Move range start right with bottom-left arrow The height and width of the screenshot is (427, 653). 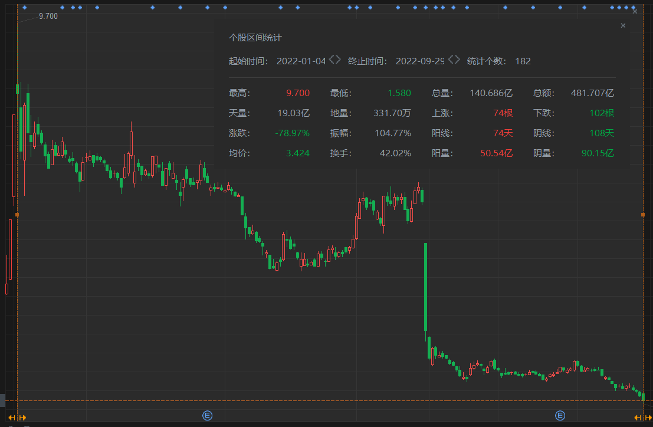tap(22, 418)
